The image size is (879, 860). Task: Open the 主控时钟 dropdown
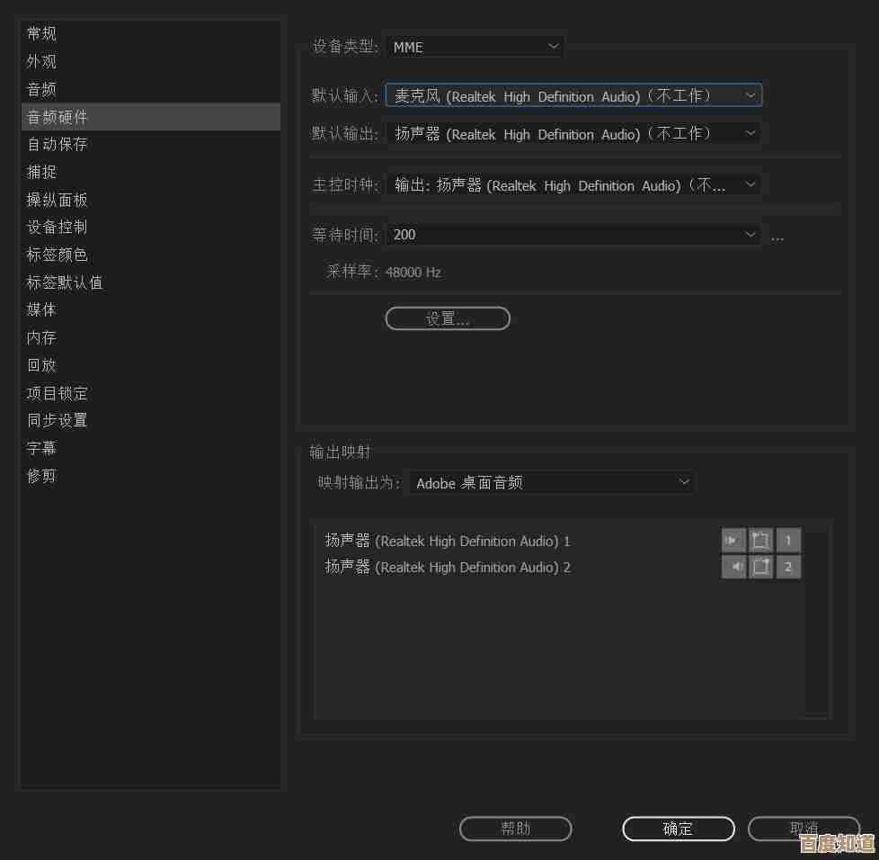573,185
